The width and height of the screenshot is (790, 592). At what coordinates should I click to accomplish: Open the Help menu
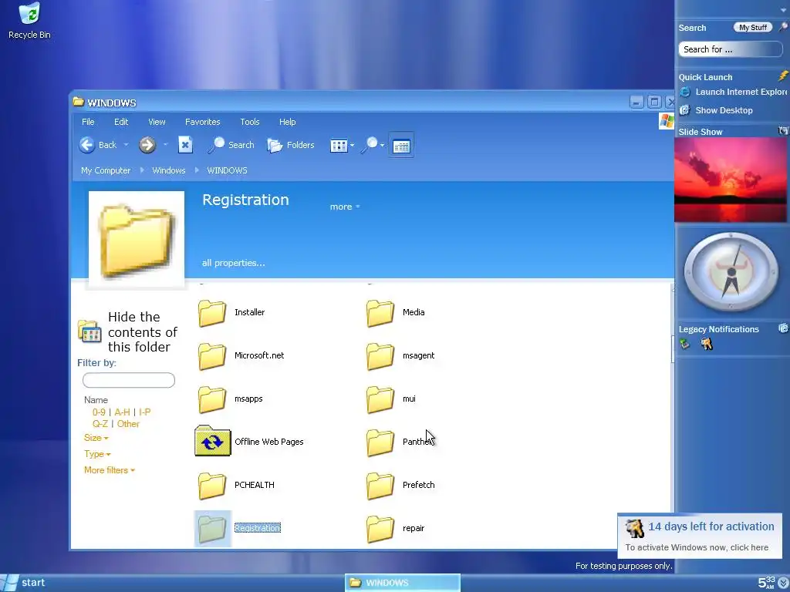click(288, 122)
